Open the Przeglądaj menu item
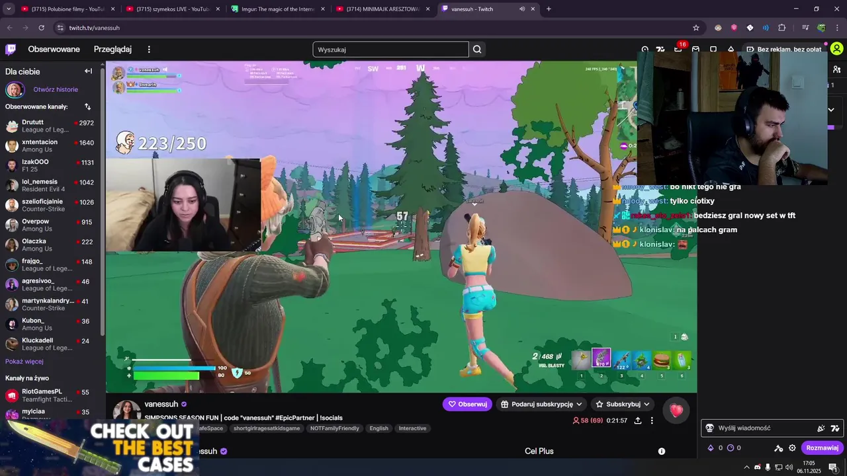This screenshot has height=476, width=847. click(112, 50)
